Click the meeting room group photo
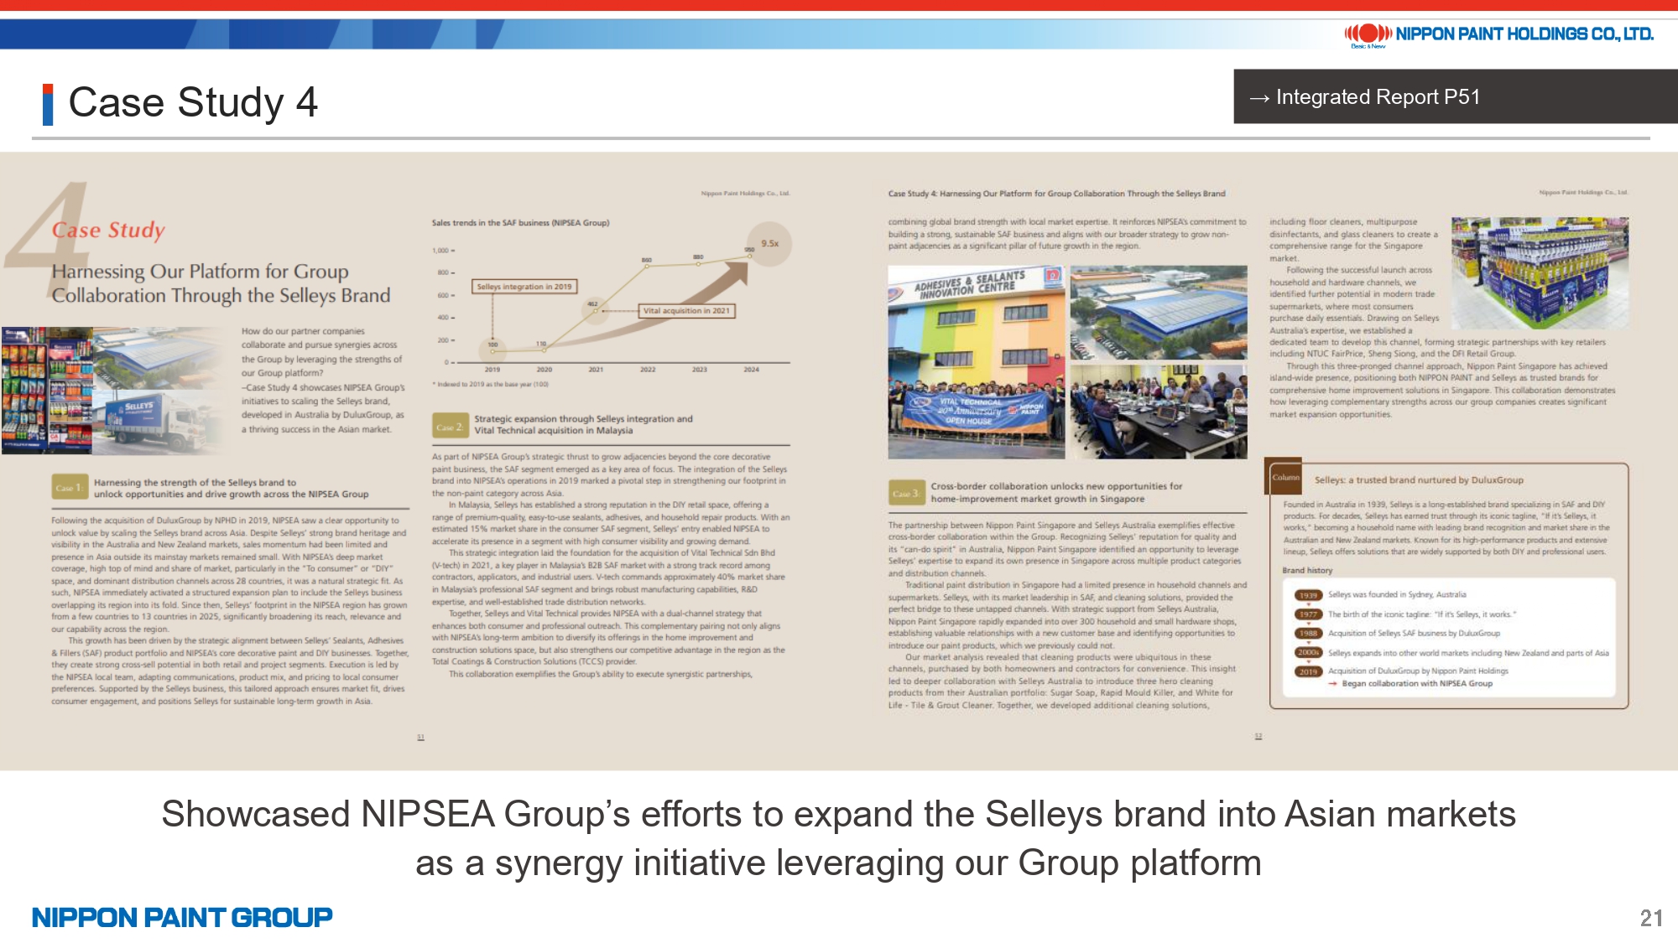Screen dimensions: 1678x943 1159,411
